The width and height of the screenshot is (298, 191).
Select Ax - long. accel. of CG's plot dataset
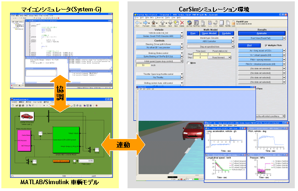261,51
